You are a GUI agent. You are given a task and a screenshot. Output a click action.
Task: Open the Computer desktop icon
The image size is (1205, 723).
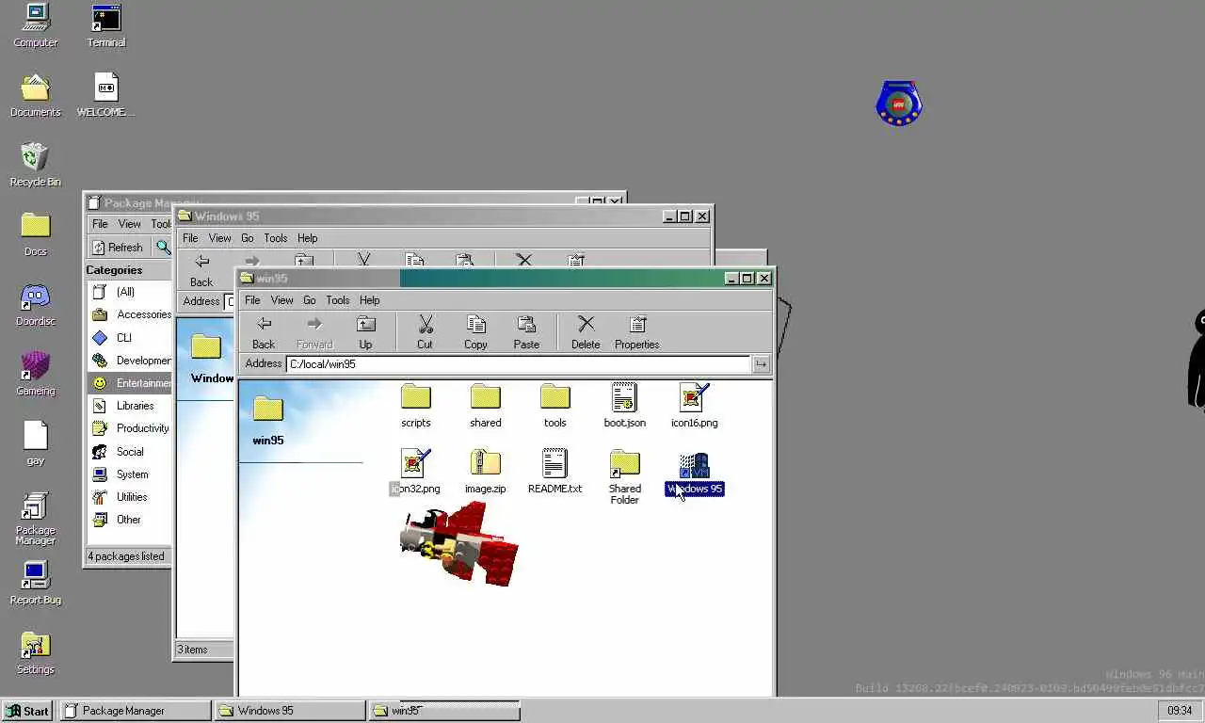(35, 25)
